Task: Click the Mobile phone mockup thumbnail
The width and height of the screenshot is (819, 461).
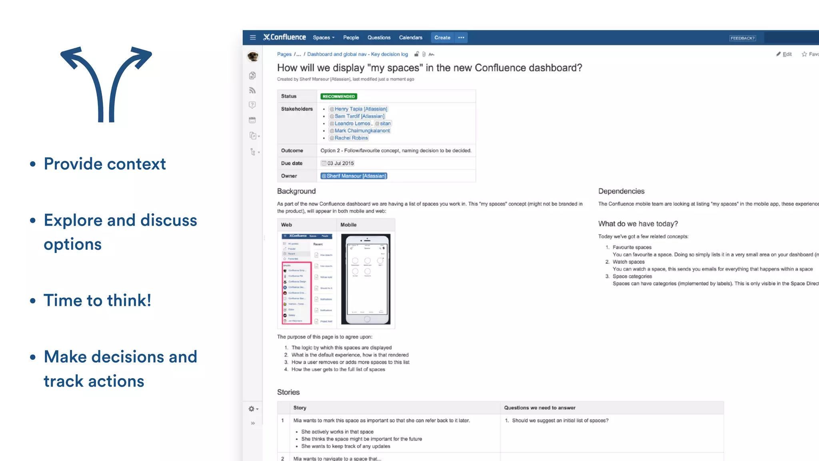Action: (x=366, y=279)
